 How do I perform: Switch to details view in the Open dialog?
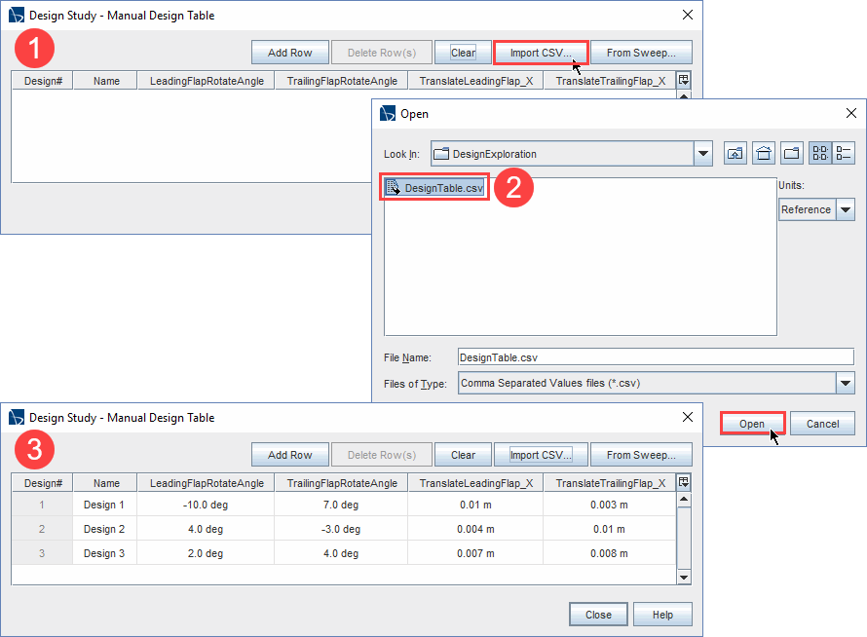[x=844, y=153]
